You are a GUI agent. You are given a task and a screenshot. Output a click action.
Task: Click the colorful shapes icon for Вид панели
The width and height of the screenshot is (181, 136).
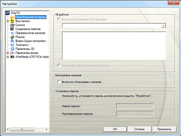click(x=12, y=21)
